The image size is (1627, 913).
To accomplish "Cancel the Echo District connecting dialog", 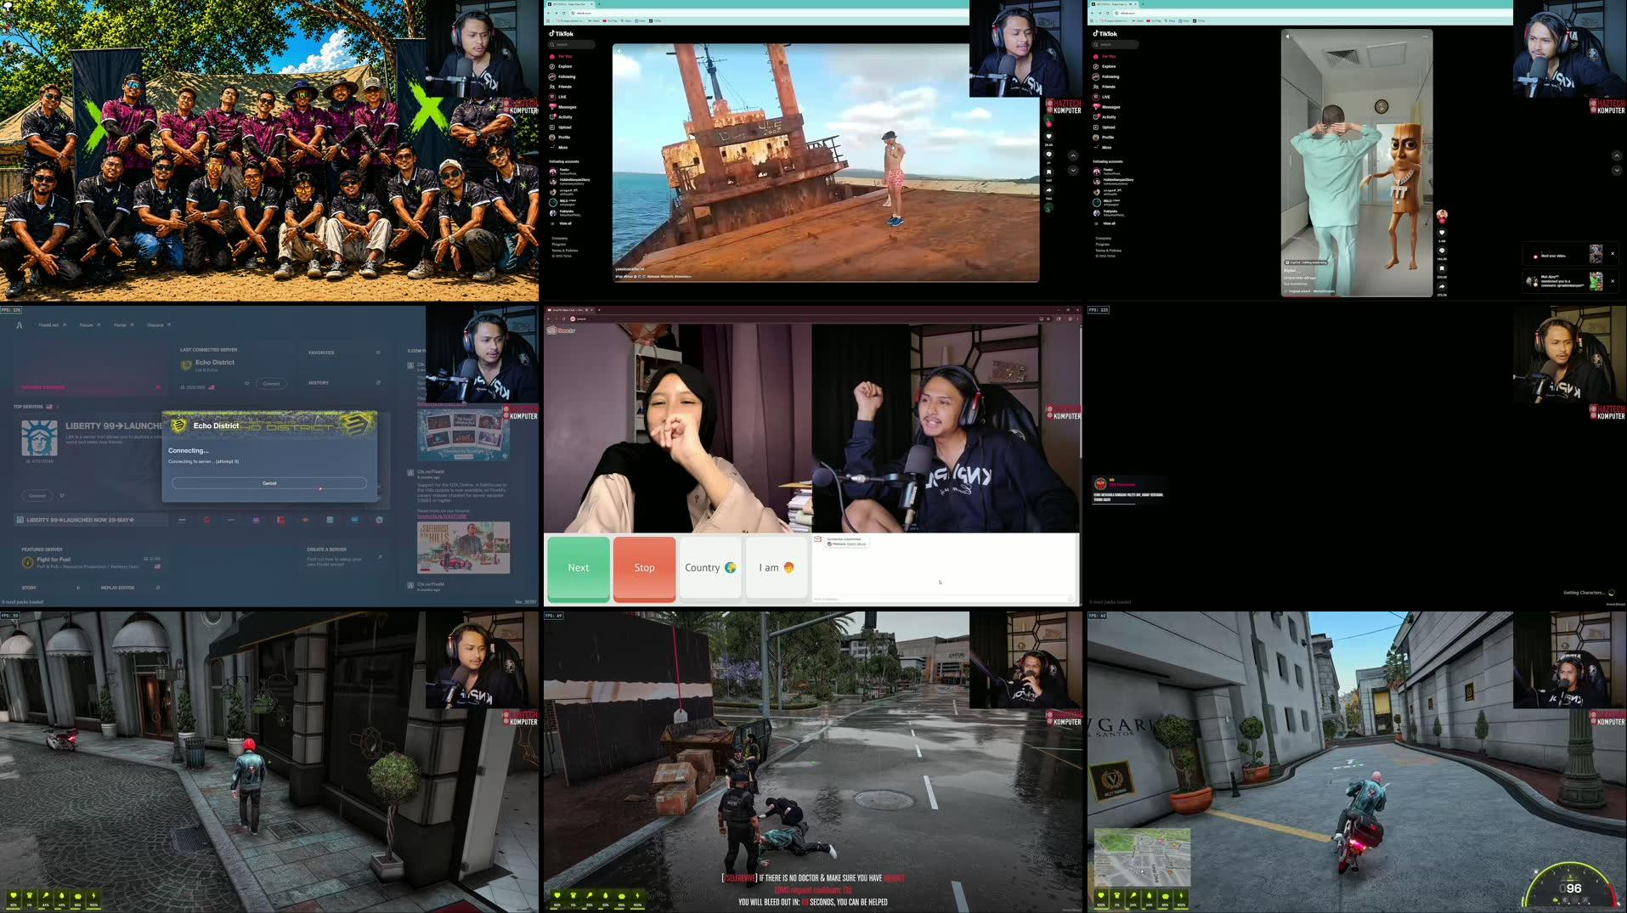I will tap(269, 483).
